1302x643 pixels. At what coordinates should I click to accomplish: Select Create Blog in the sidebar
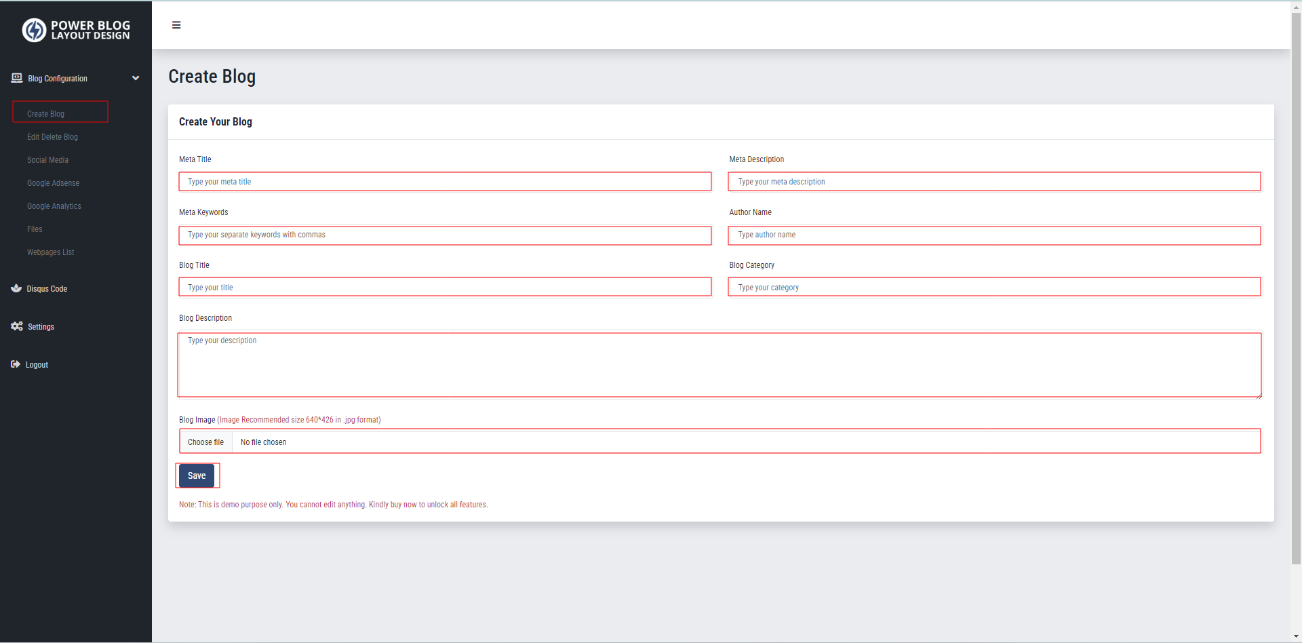click(45, 113)
